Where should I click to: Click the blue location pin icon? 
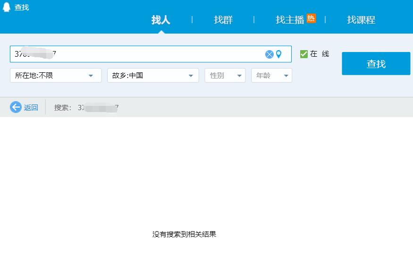(278, 54)
